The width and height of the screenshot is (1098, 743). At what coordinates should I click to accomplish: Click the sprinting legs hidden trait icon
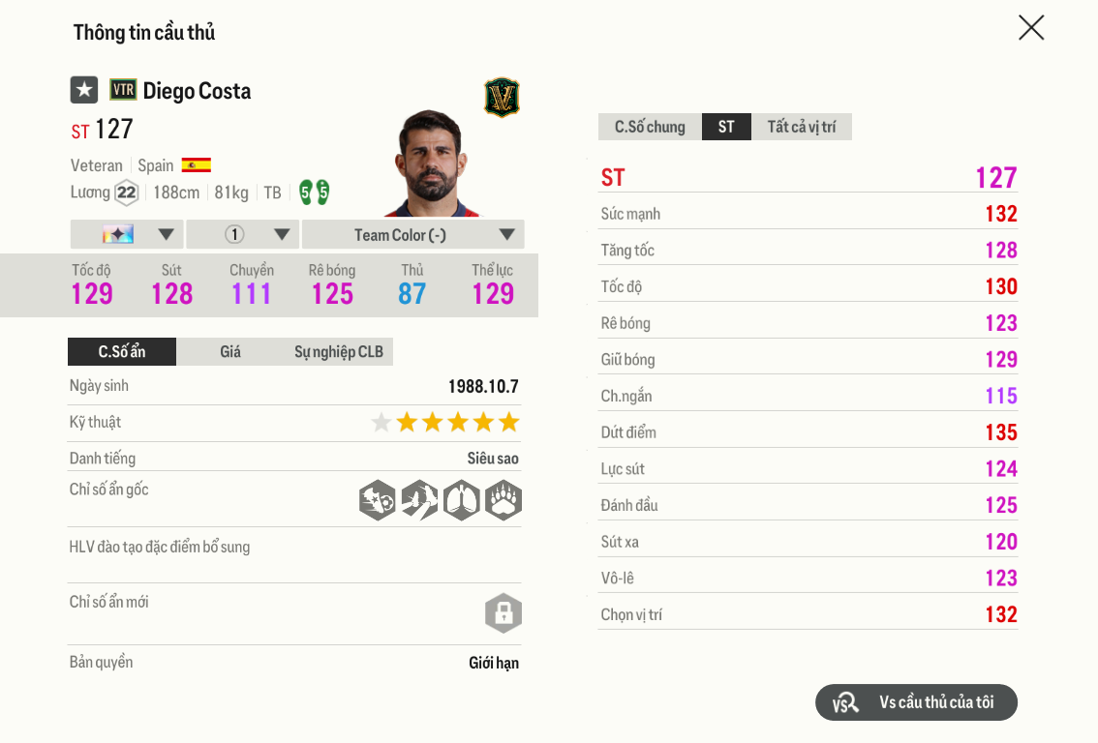pos(419,500)
